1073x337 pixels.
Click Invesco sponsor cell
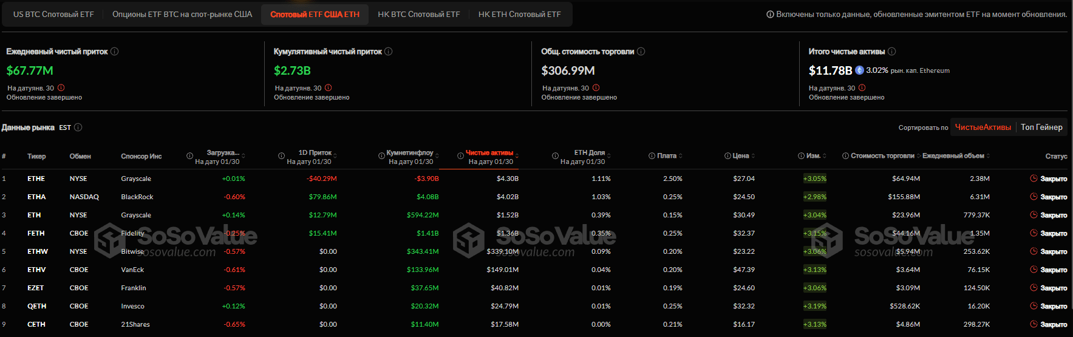pyautogui.click(x=132, y=306)
